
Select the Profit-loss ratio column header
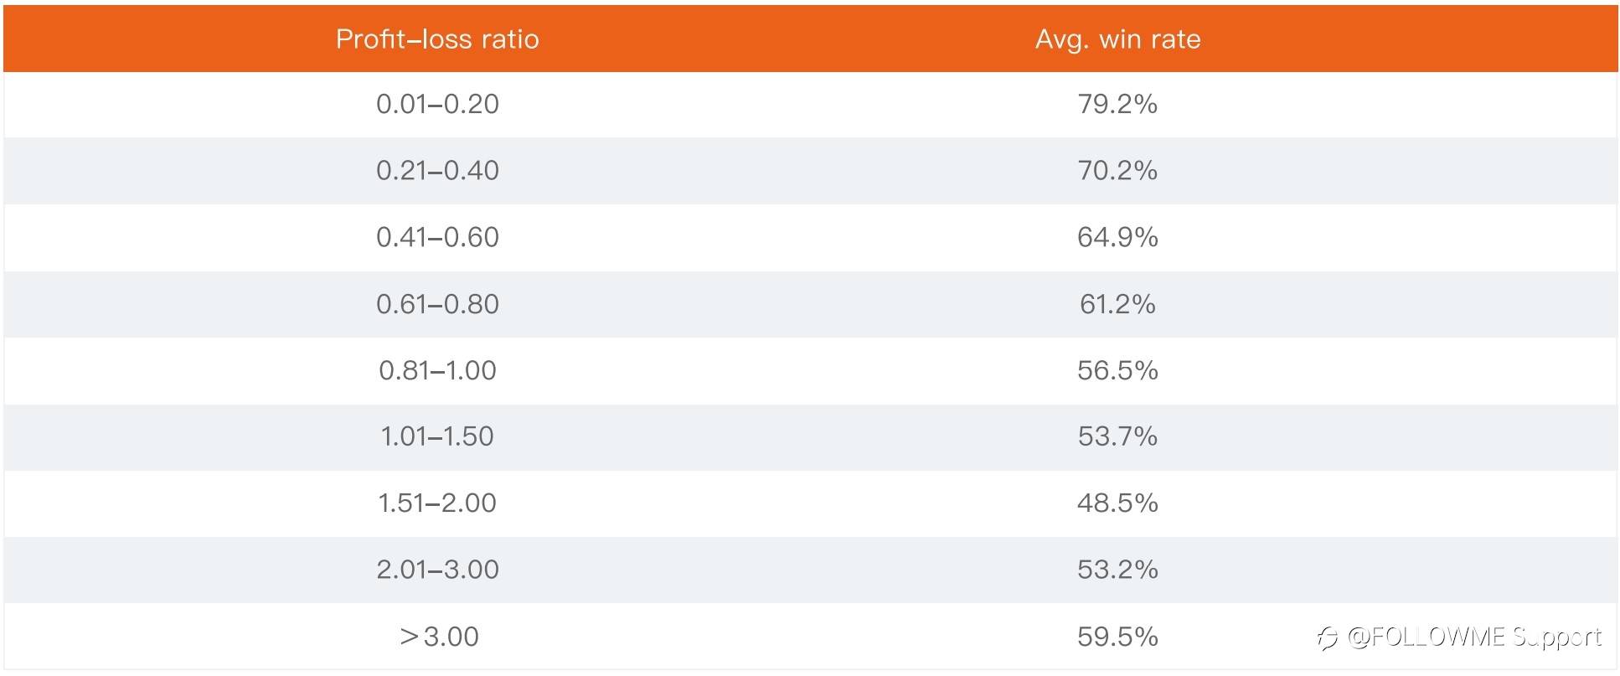tap(437, 39)
